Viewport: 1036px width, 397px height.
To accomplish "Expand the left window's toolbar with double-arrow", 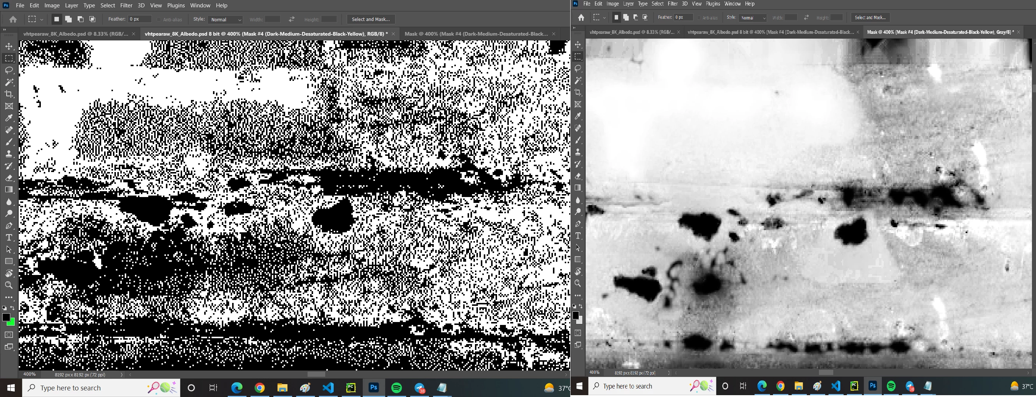I will (x=4, y=30).
